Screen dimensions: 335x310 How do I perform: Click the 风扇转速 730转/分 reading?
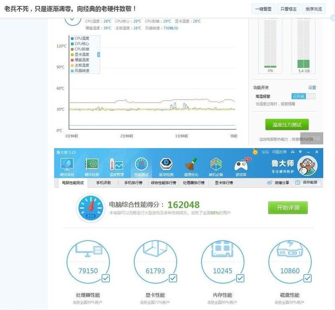tap(162, 28)
